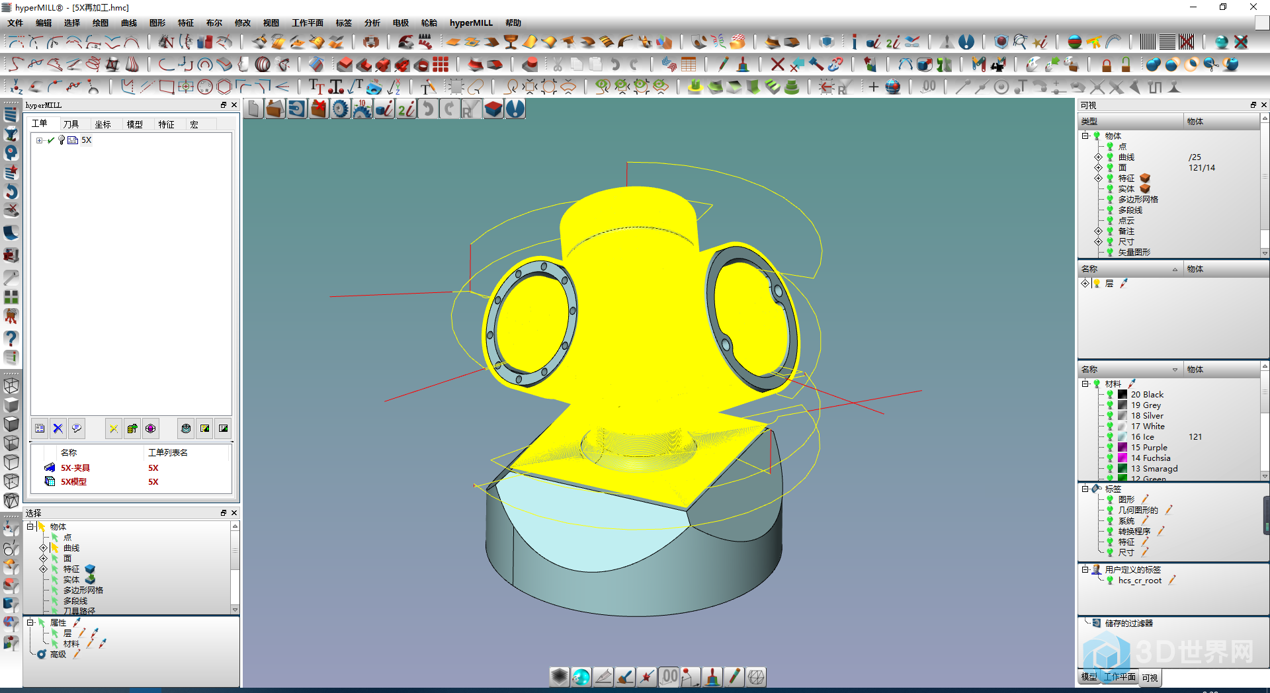Image resolution: width=1270 pixels, height=693 pixels.
Task: Click the new document icon in viewport toolbar
Action: tap(254, 109)
